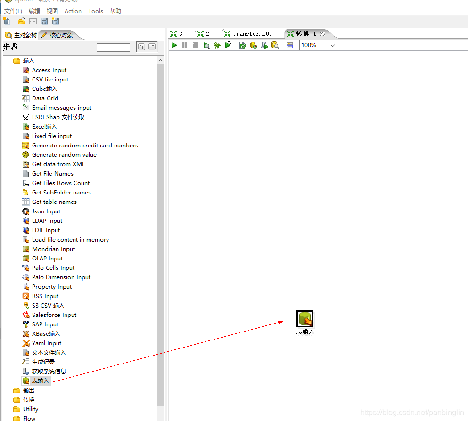Select the Excel输入 step
This screenshot has width=468, height=421.
pyautogui.click(x=40, y=127)
